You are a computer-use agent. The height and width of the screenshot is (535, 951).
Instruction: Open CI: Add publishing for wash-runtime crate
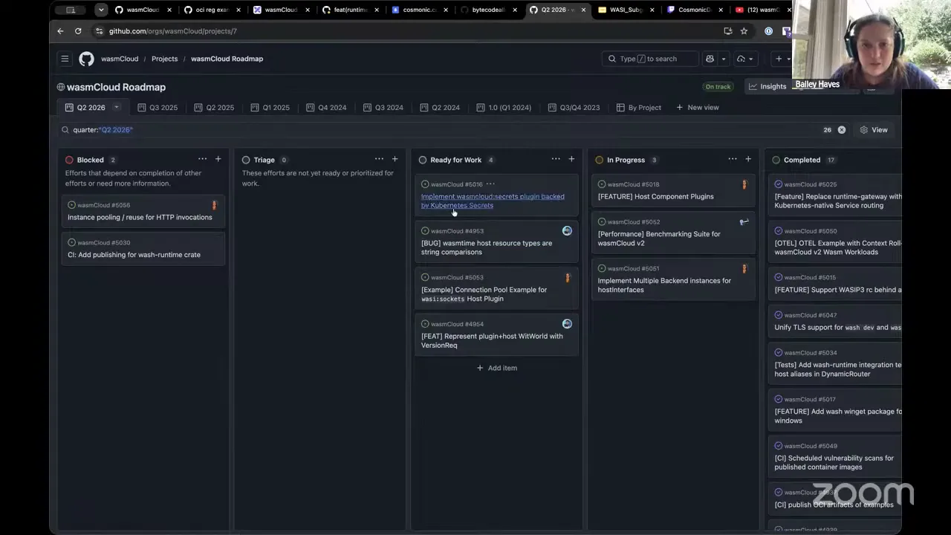point(134,255)
